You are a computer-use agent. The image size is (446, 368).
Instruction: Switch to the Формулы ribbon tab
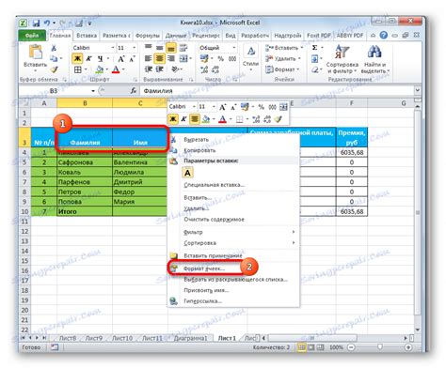tap(148, 36)
